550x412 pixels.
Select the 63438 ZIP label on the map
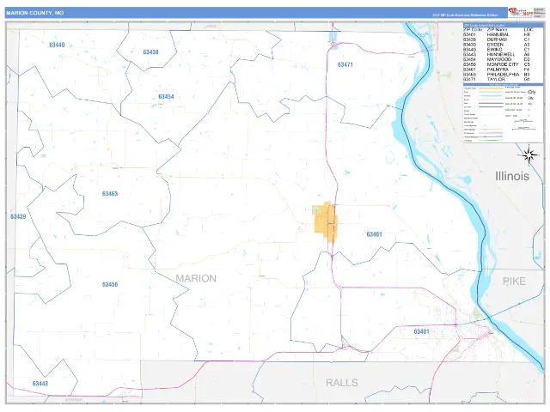click(150, 52)
